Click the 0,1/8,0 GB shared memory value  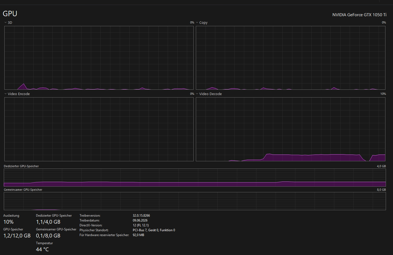[48, 235]
